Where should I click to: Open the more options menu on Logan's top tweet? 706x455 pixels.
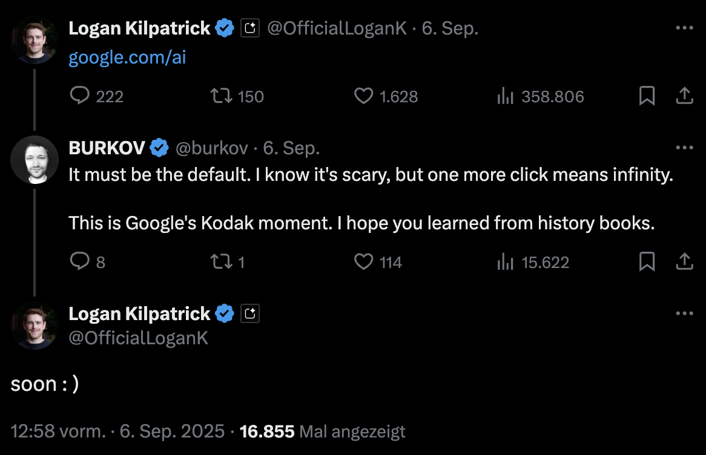click(x=684, y=27)
